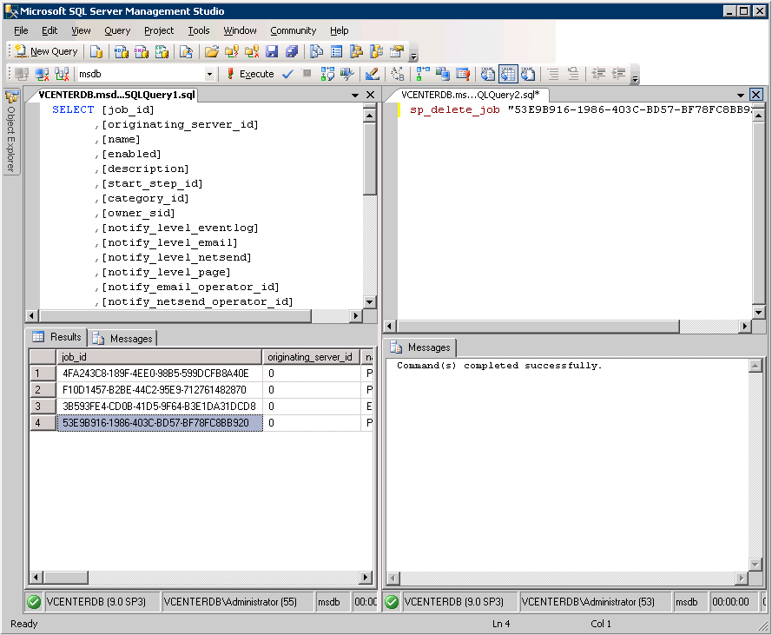
Task: Open the View menu
Action: point(81,30)
